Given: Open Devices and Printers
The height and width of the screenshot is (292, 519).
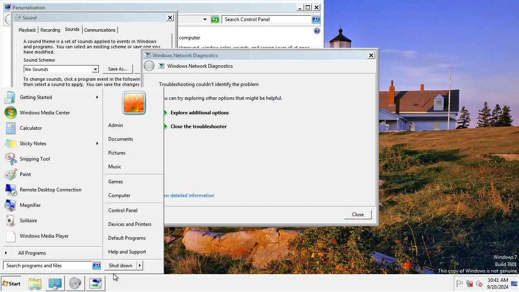Looking at the screenshot, I should click(130, 224).
